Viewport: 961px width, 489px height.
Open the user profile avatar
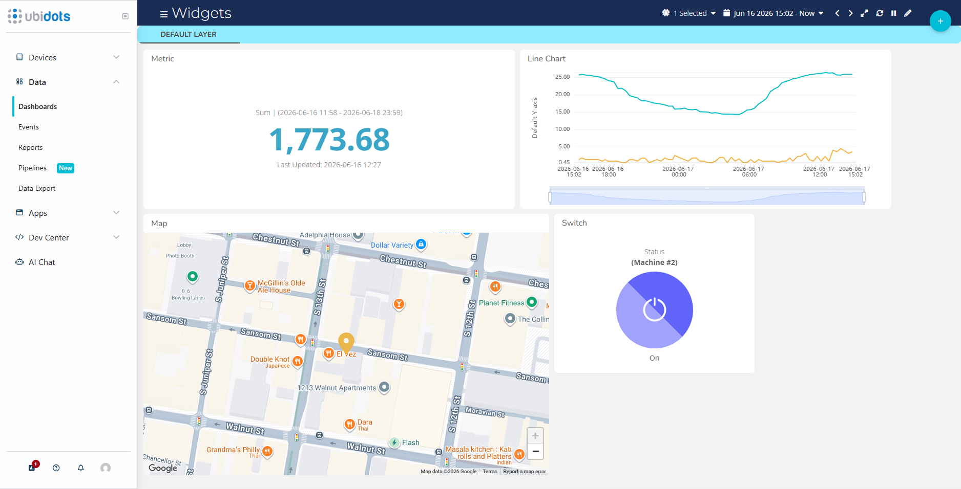pyautogui.click(x=106, y=468)
